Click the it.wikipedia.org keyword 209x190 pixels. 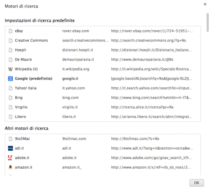[x=76, y=69]
